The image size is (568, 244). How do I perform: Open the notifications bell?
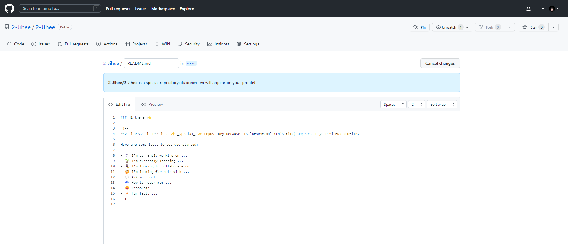529,9
